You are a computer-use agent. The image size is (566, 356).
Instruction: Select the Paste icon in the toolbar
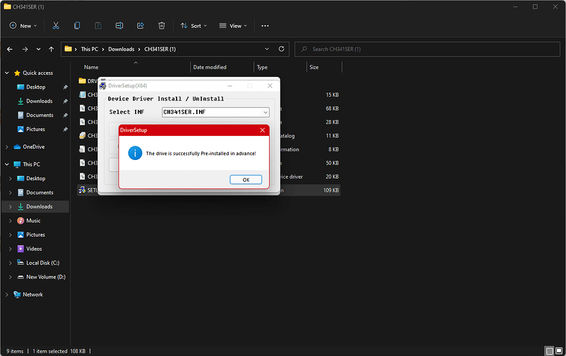click(98, 26)
